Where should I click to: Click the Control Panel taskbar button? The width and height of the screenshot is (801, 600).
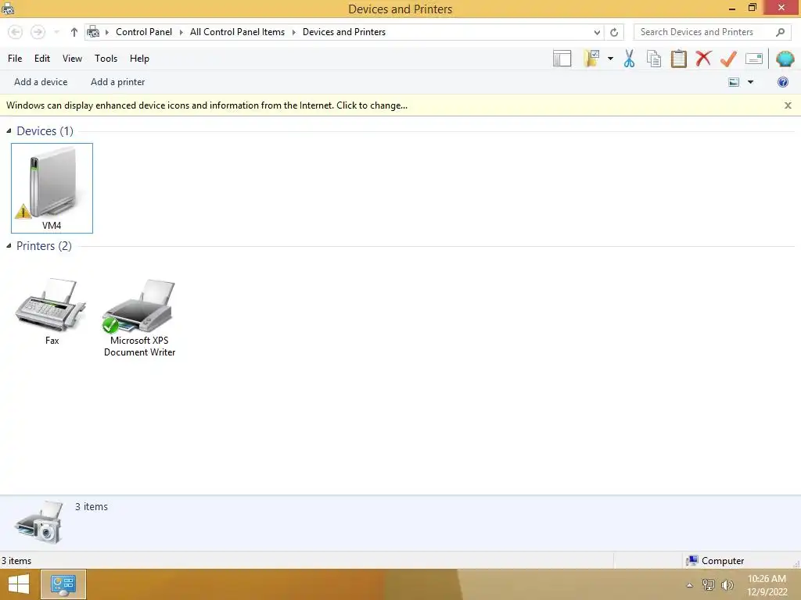63,584
